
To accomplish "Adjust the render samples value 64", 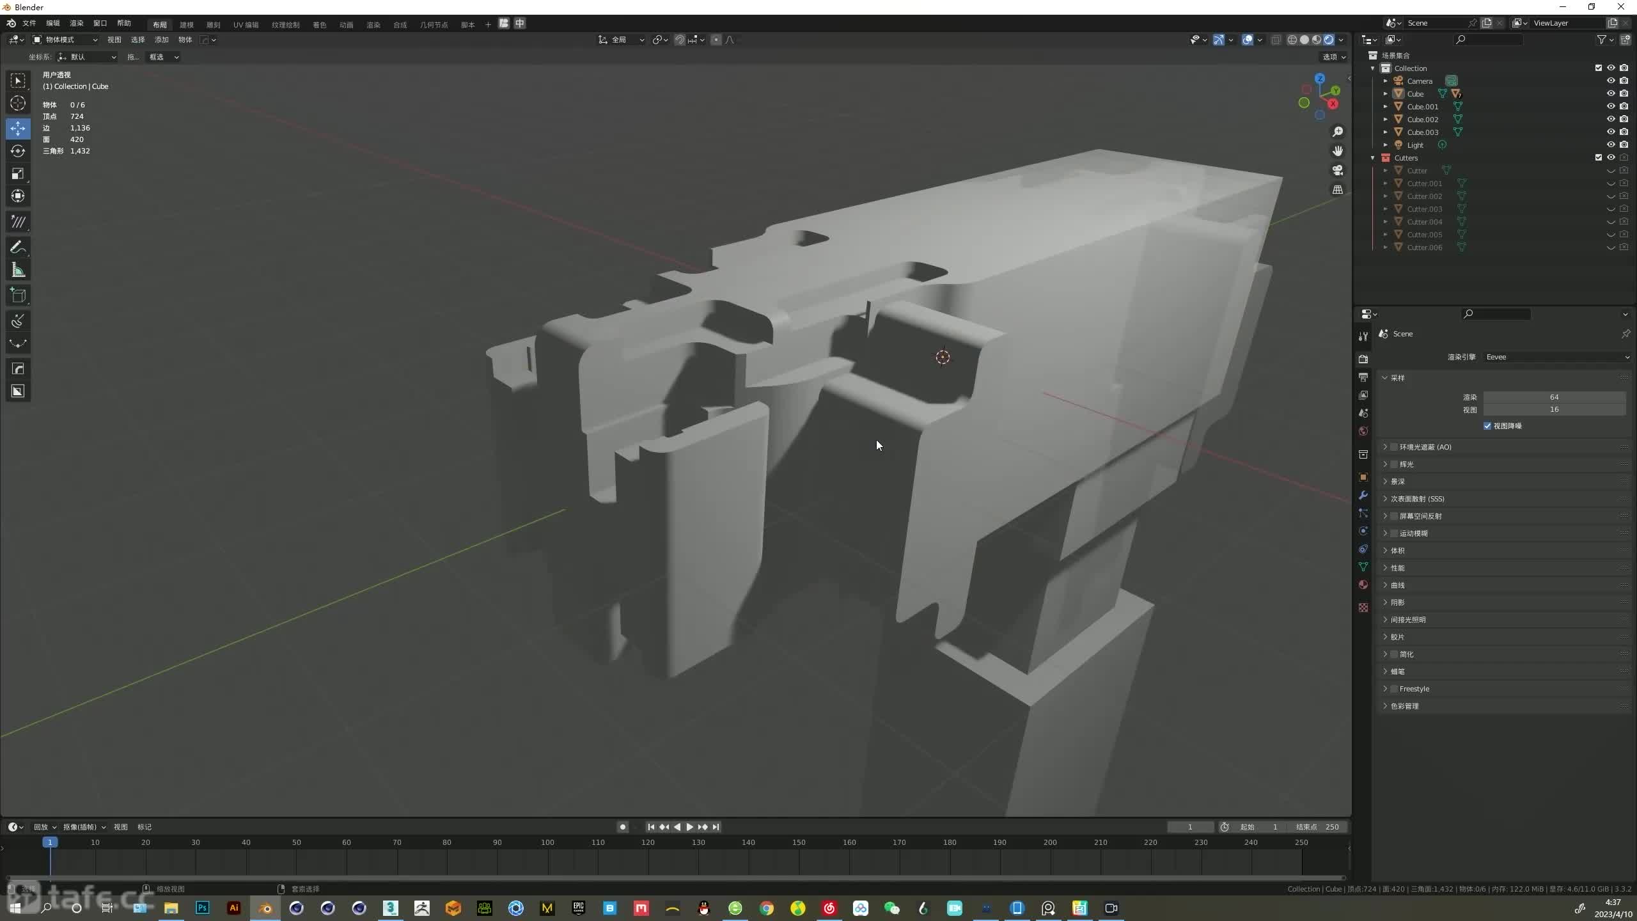I will [1554, 397].
